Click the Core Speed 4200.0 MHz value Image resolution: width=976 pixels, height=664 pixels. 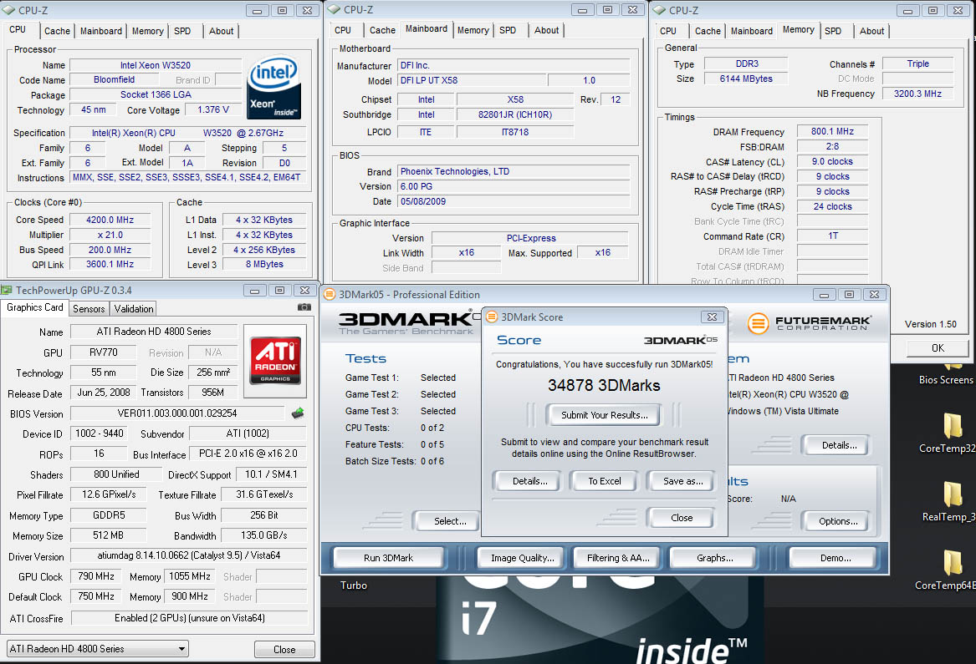click(110, 220)
